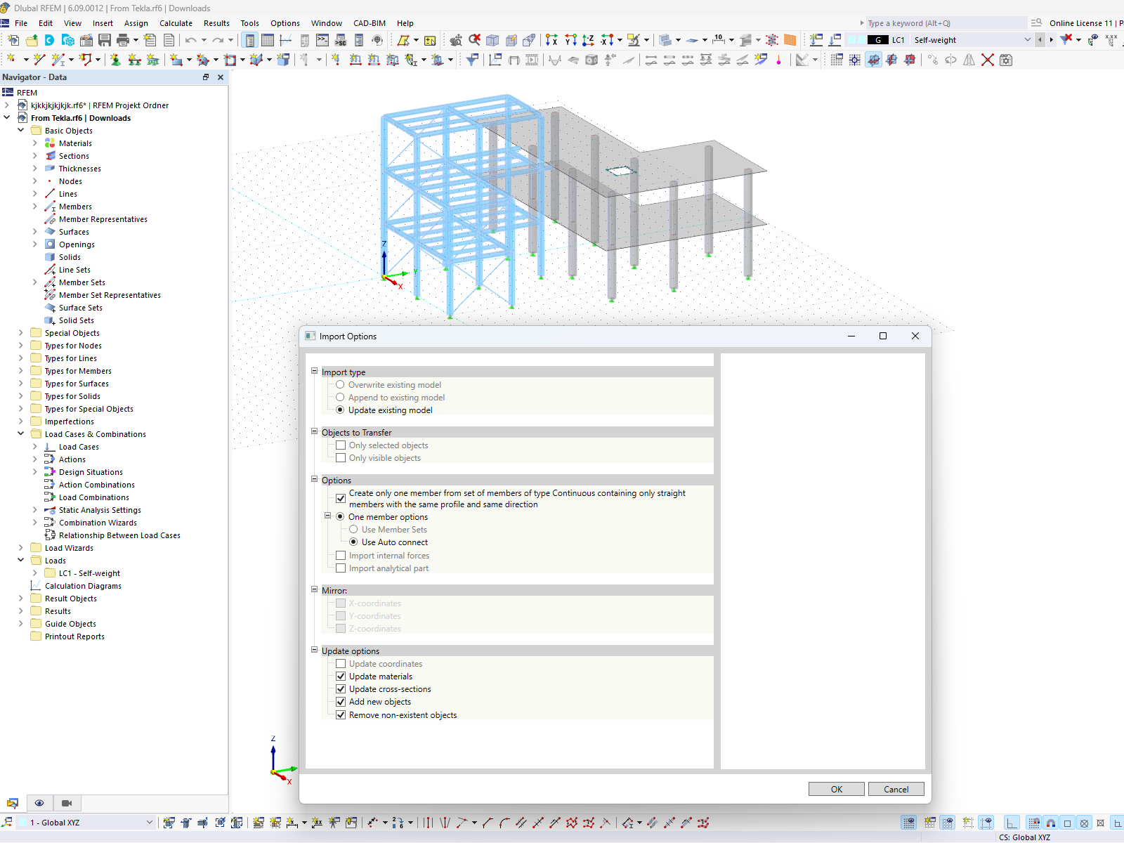The height and width of the screenshot is (843, 1124).
Task: Click the camera icon below the navigator
Action: point(66,803)
